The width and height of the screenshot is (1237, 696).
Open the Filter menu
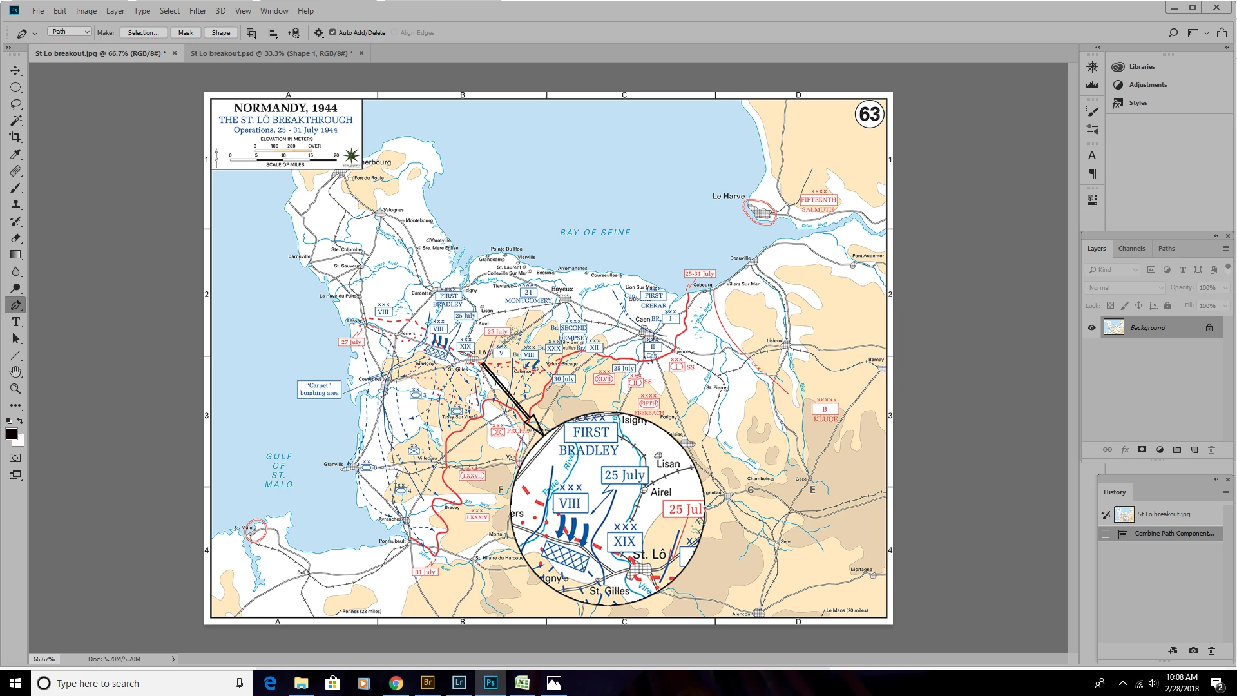pos(197,10)
